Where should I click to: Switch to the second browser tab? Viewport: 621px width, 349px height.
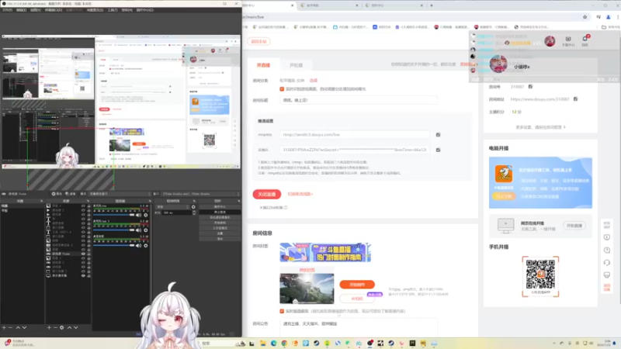pyautogui.click(x=328, y=5)
